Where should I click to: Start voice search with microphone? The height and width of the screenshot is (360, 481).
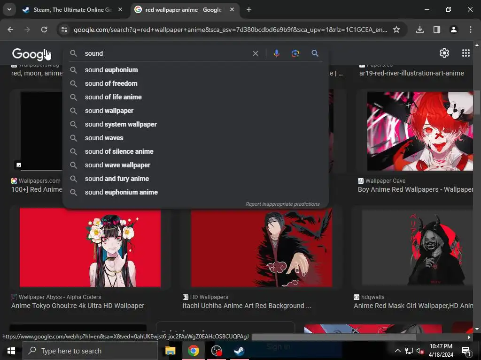point(276,53)
